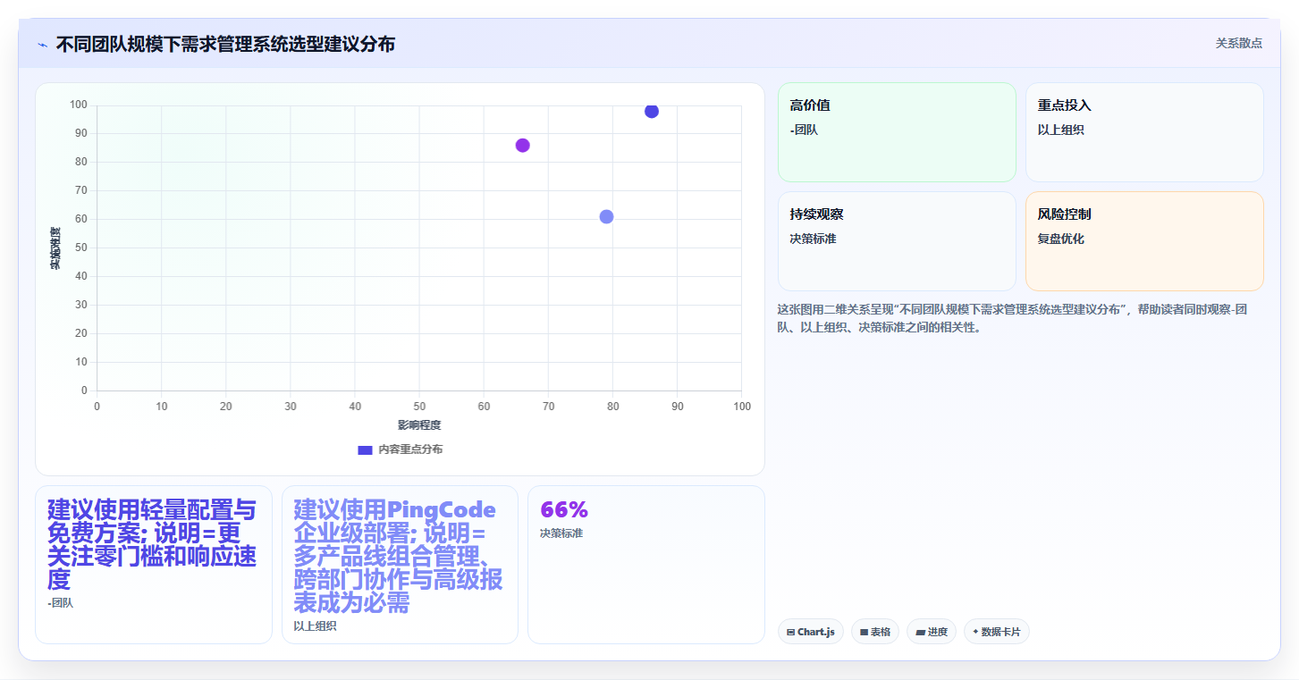
Task: Click the 建议使用PingCode企业级部署 heading
Action: 398,556
